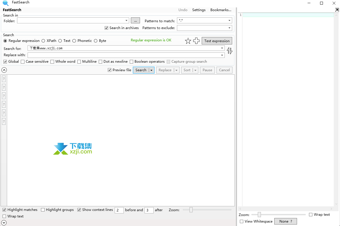Image resolution: width=340 pixels, height=226 pixels.
Task: Click the star icon to favorite the expression
Action: pos(188,40)
